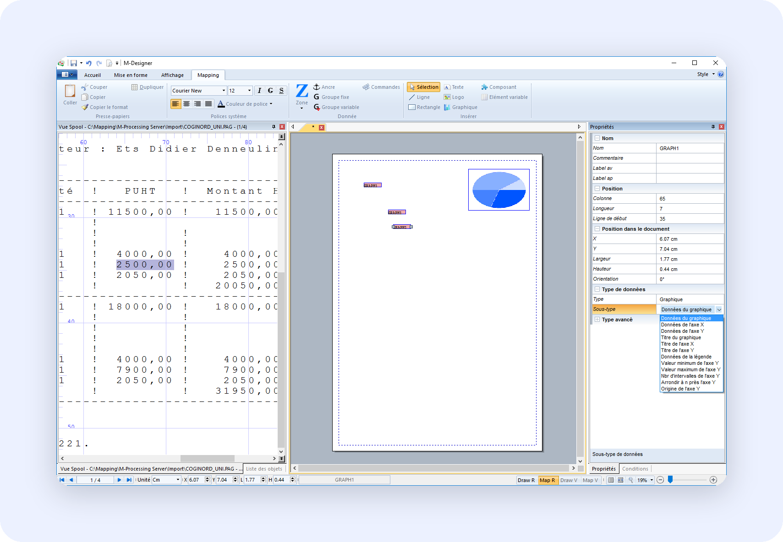Click the X position field 6.07

coord(196,480)
